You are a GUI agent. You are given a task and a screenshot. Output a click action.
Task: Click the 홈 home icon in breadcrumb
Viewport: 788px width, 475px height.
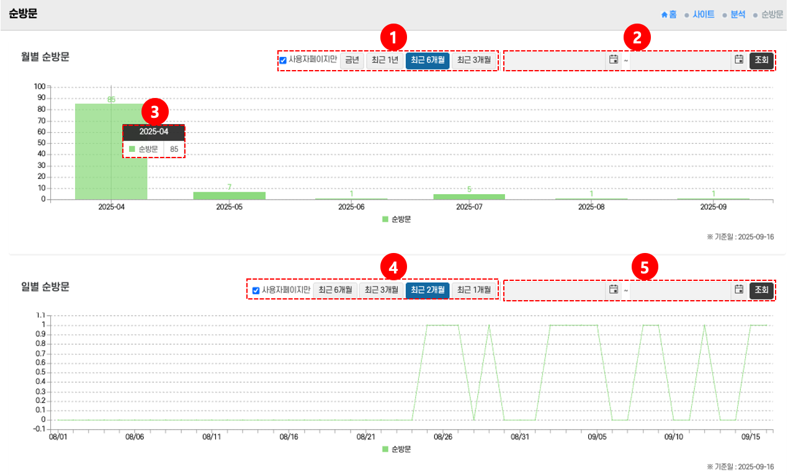[x=665, y=14]
